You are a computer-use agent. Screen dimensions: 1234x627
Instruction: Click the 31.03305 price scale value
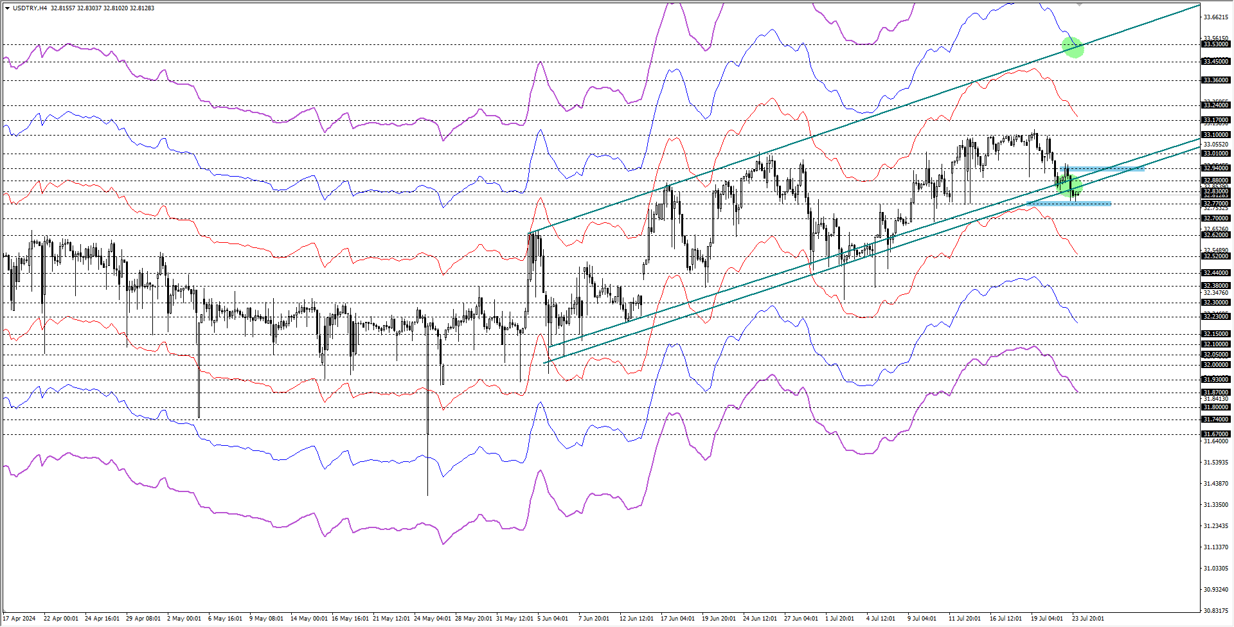1216,569
